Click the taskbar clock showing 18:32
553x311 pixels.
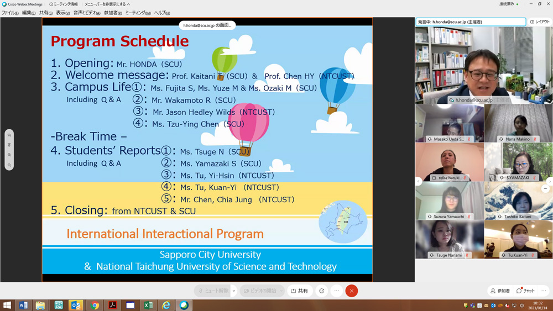pos(538,305)
